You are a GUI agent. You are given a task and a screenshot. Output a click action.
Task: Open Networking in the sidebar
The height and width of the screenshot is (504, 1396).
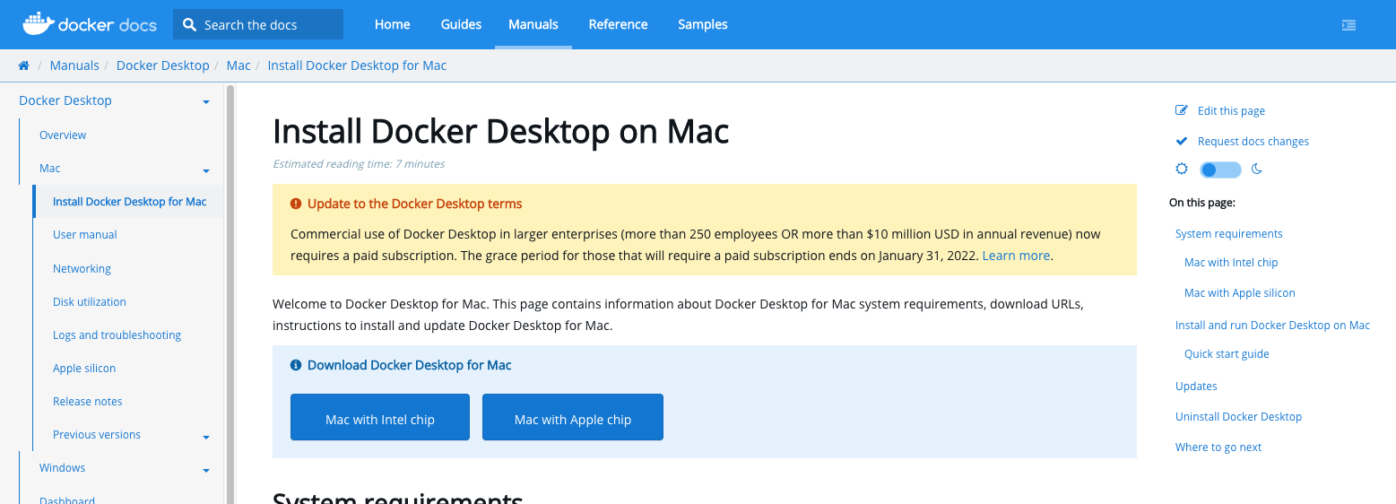click(82, 268)
